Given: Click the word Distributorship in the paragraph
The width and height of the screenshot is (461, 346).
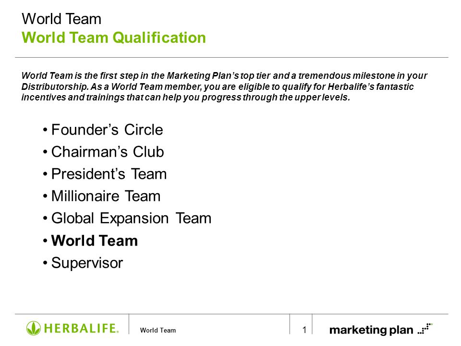Looking at the screenshot, I should click(55, 87).
